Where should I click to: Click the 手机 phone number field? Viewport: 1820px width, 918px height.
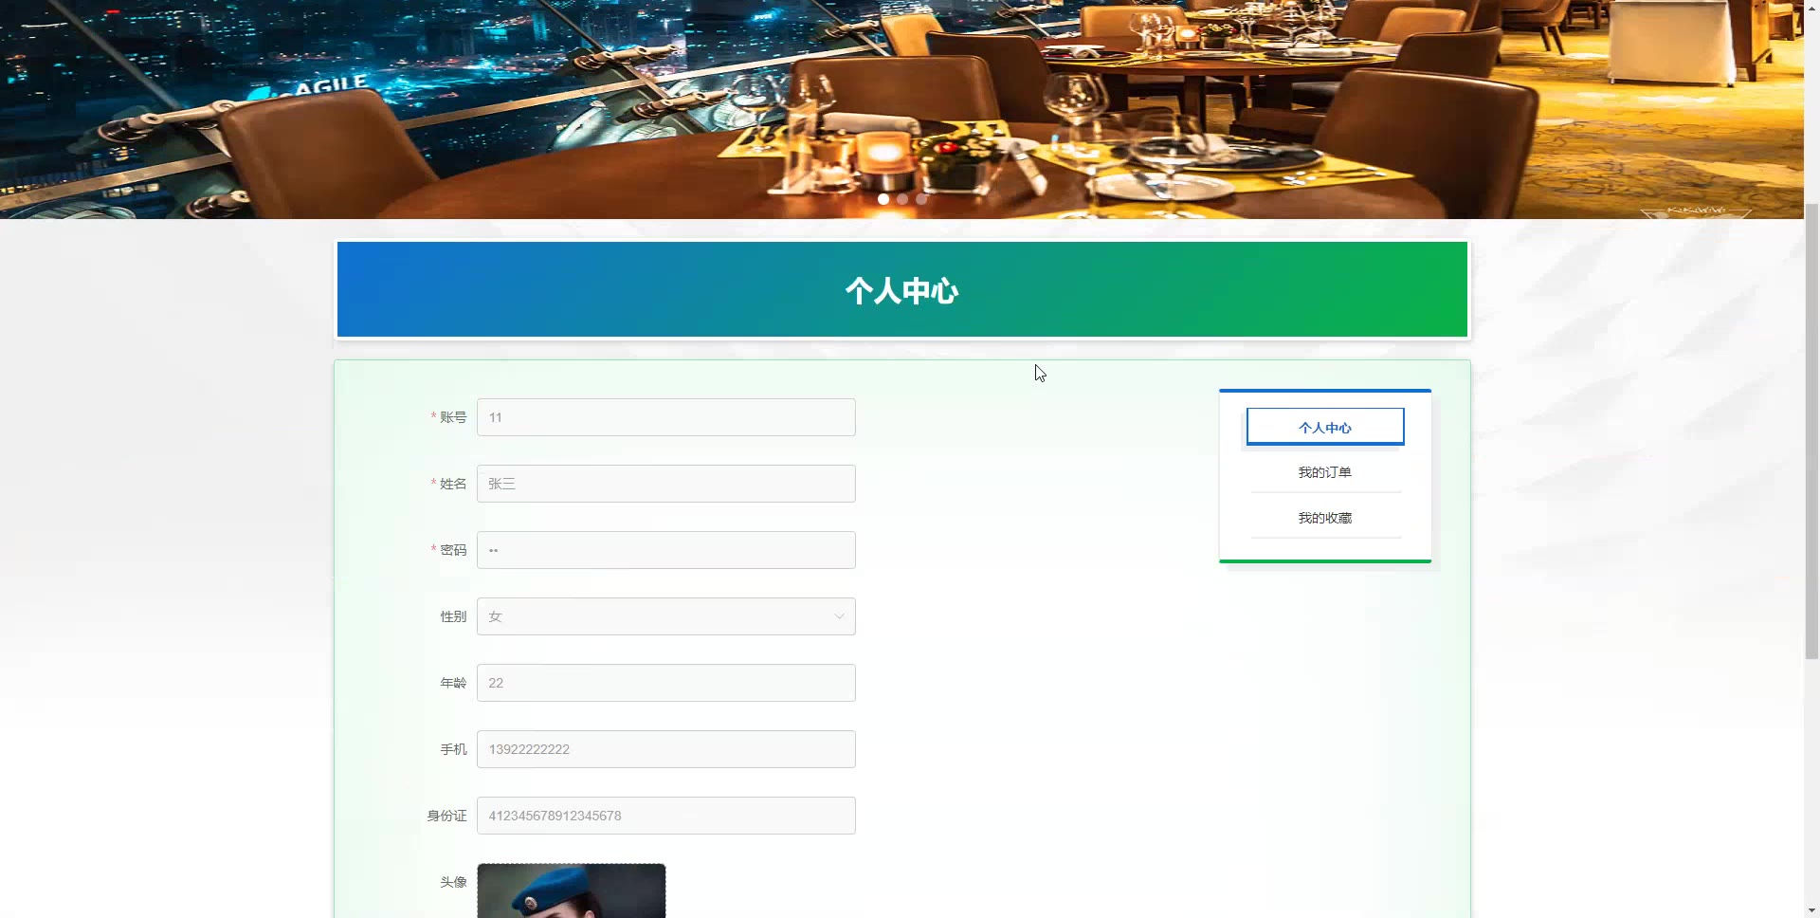tap(665, 749)
